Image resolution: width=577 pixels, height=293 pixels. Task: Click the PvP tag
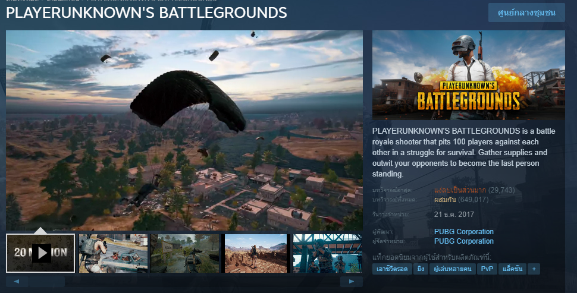(487, 269)
